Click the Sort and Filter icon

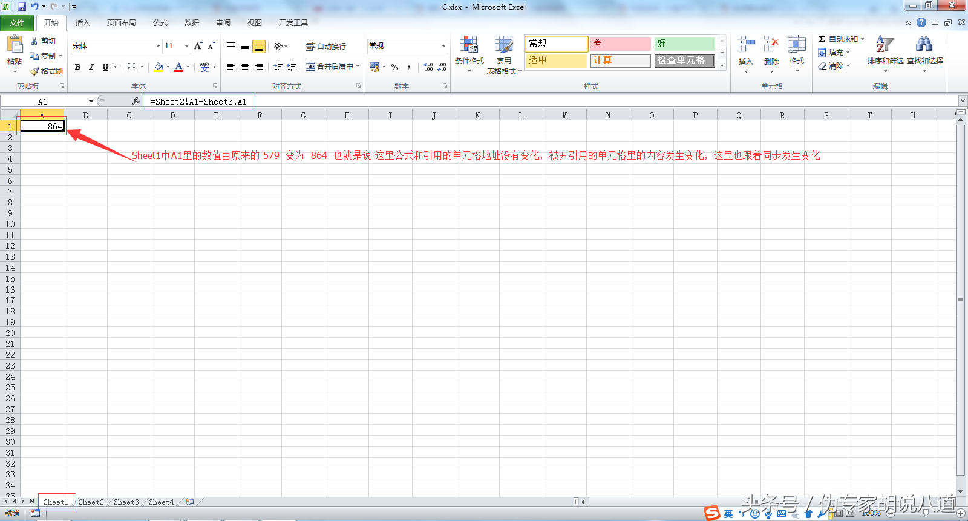[x=885, y=45]
